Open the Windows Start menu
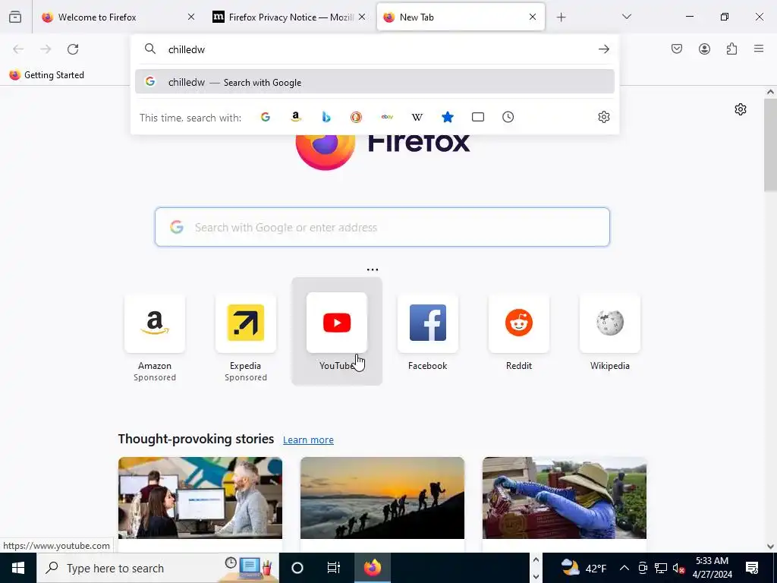The height and width of the screenshot is (583, 777). click(x=18, y=568)
